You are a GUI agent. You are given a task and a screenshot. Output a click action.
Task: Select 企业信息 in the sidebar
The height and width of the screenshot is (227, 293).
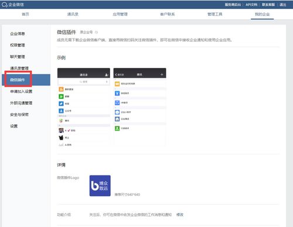pyautogui.click(x=18, y=33)
